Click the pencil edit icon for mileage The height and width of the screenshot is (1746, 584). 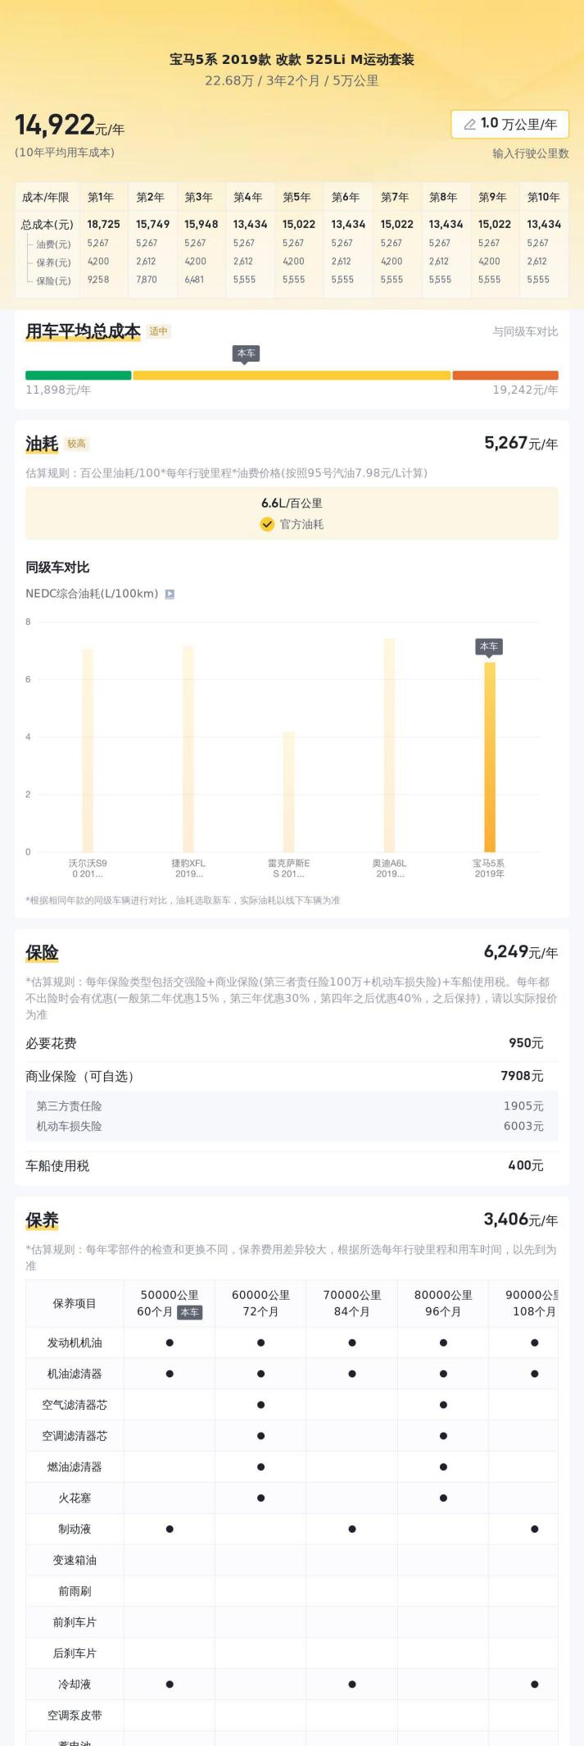(x=470, y=125)
